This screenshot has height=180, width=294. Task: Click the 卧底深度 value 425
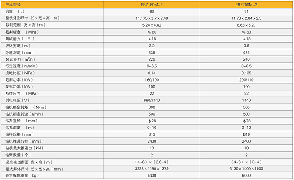click(246, 52)
